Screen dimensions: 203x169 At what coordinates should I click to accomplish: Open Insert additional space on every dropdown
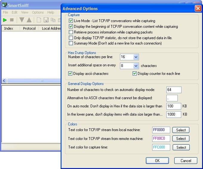(136, 66)
